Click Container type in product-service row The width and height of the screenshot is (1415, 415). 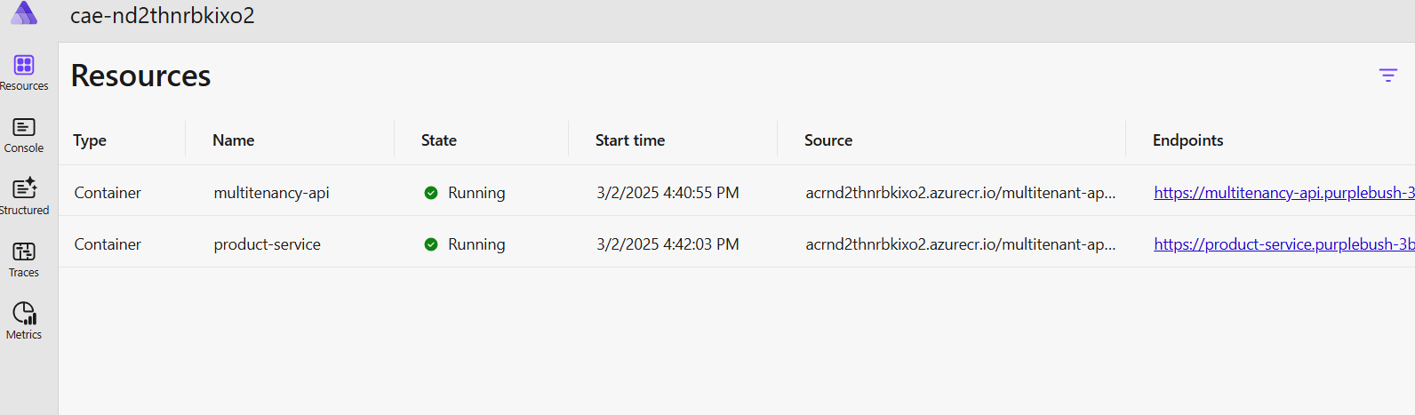[108, 244]
